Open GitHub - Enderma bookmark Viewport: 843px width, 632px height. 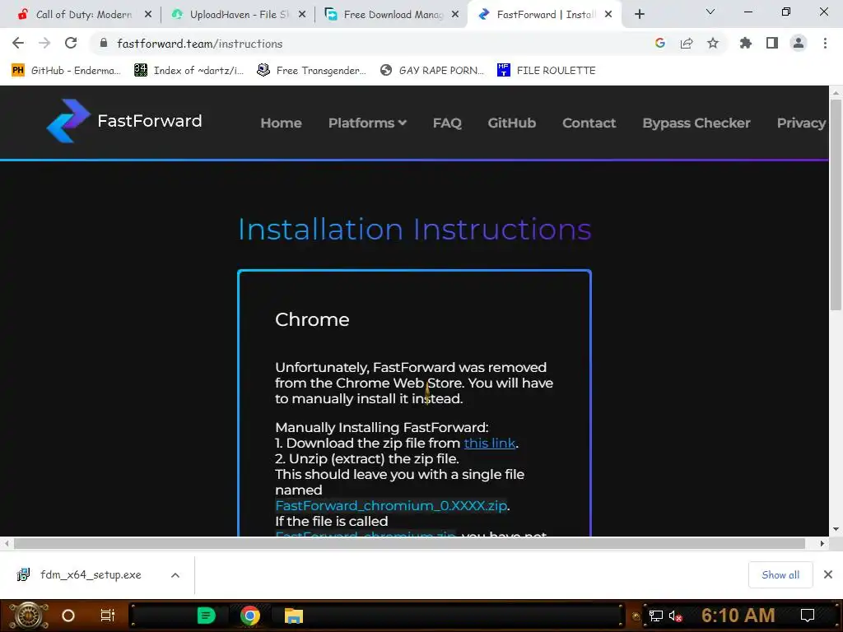click(66, 71)
